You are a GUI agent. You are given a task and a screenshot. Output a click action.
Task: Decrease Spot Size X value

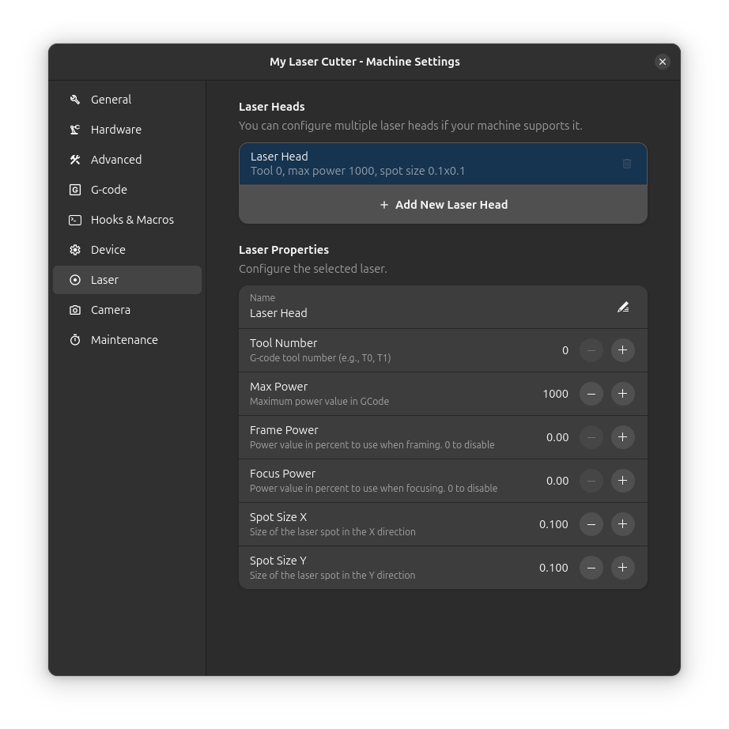591,524
